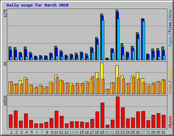Select day 26 label on the x-axis
The height and width of the screenshot is (136, 174).
pyautogui.click(x=138, y=132)
